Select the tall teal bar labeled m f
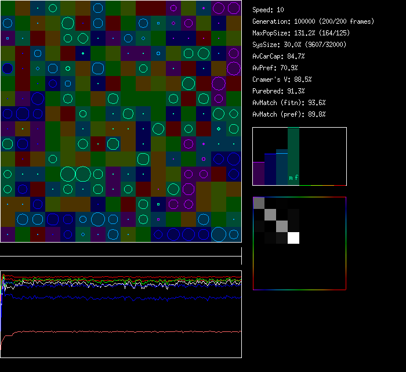The width and height of the screenshot is (406, 372). [x=293, y=157]
